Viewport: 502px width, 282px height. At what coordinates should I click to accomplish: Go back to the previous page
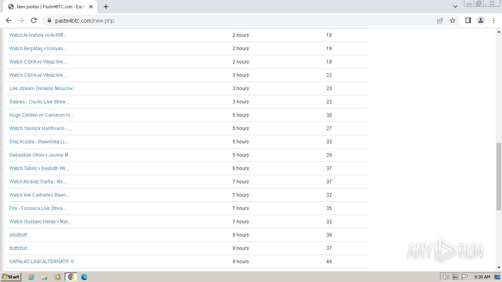[9, 20]
